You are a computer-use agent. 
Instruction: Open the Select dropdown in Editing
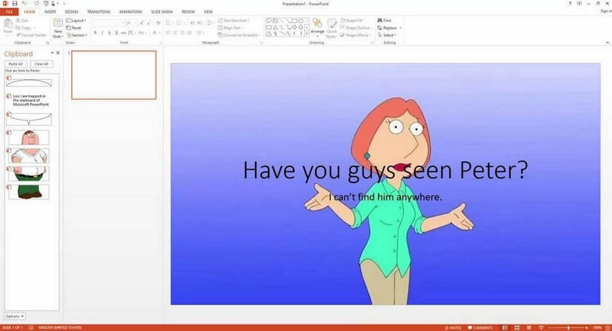[x=387, y=35]
